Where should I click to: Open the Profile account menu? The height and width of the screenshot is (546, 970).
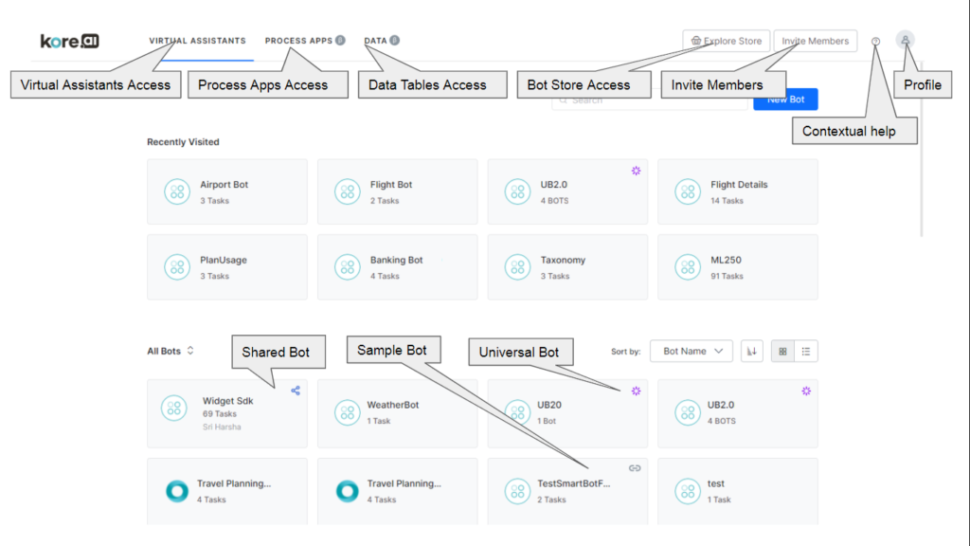[907, 41]
